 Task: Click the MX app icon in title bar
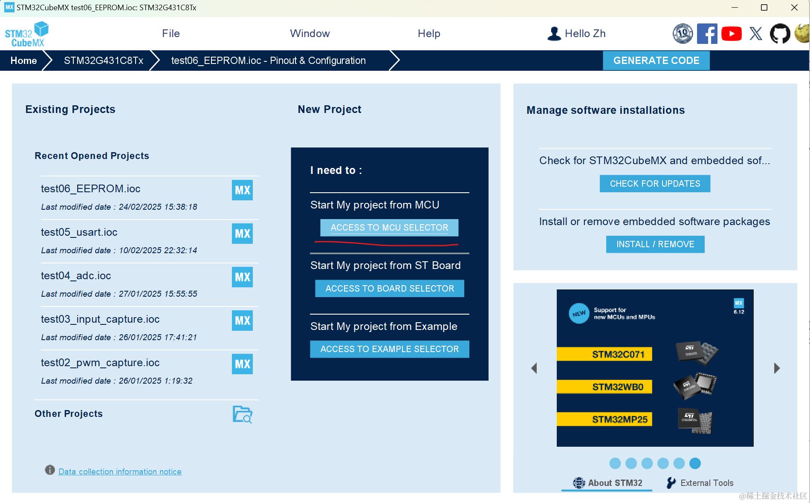click(9, 7)
